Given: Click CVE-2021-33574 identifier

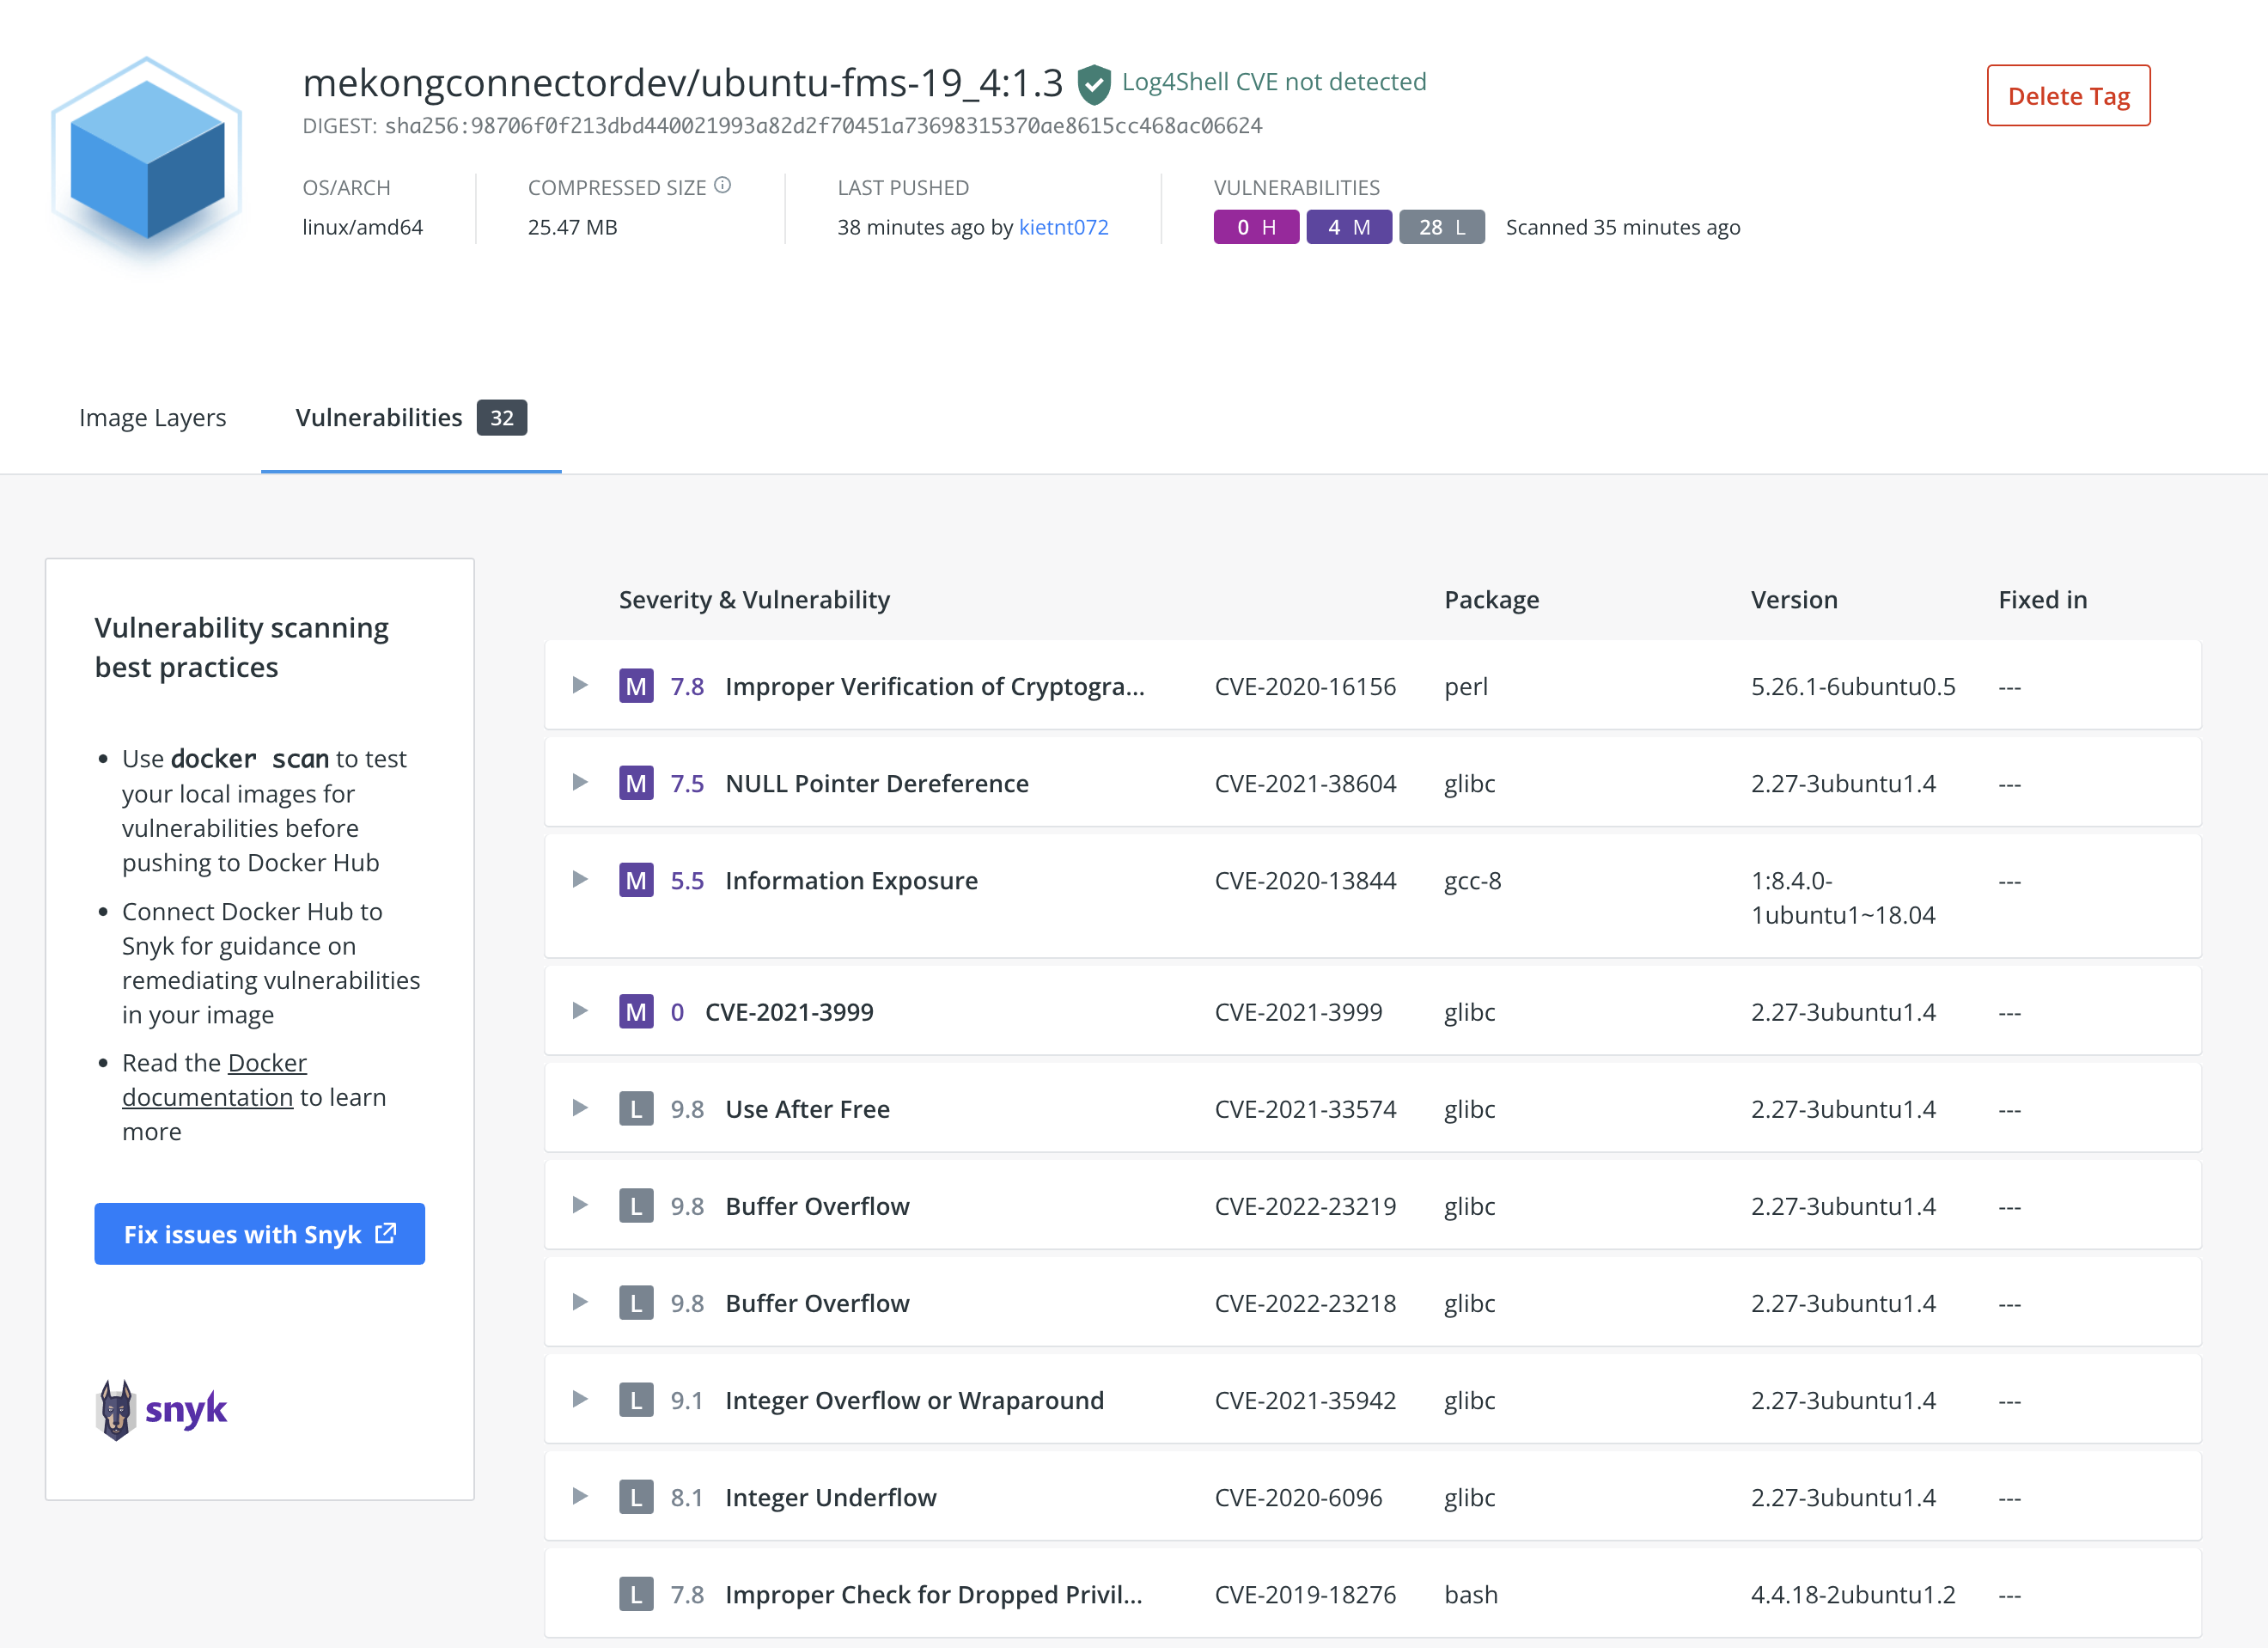Looking at the screenshot, I should tap(1305, 1109).
